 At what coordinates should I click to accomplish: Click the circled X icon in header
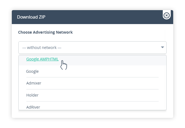pyautogui.click(x=167, y=15)
